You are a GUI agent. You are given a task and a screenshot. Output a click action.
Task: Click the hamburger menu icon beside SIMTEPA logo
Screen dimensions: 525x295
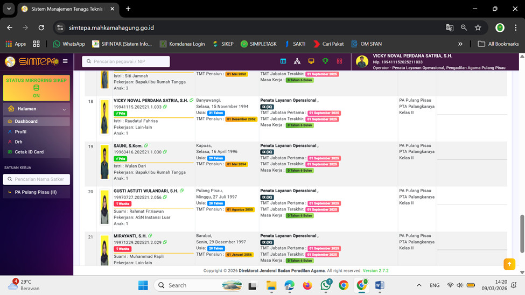tap(65, 61)
